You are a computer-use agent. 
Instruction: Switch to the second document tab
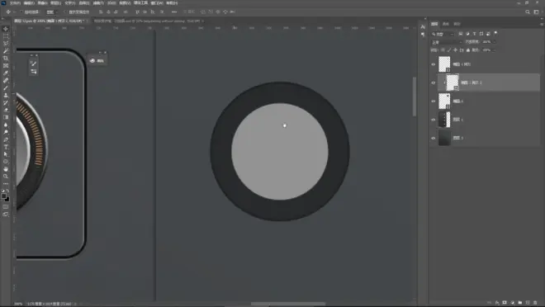tap(149, 21)
